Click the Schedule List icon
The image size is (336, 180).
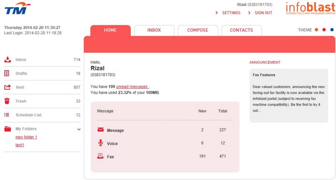tap(7, 115)
